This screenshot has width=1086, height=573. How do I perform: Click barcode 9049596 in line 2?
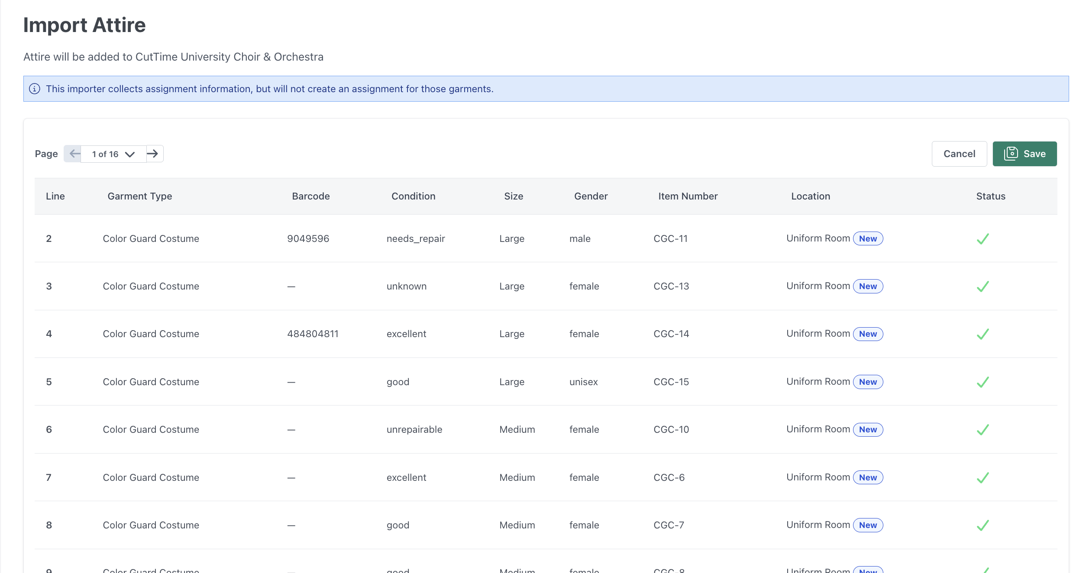pos(308,239)
